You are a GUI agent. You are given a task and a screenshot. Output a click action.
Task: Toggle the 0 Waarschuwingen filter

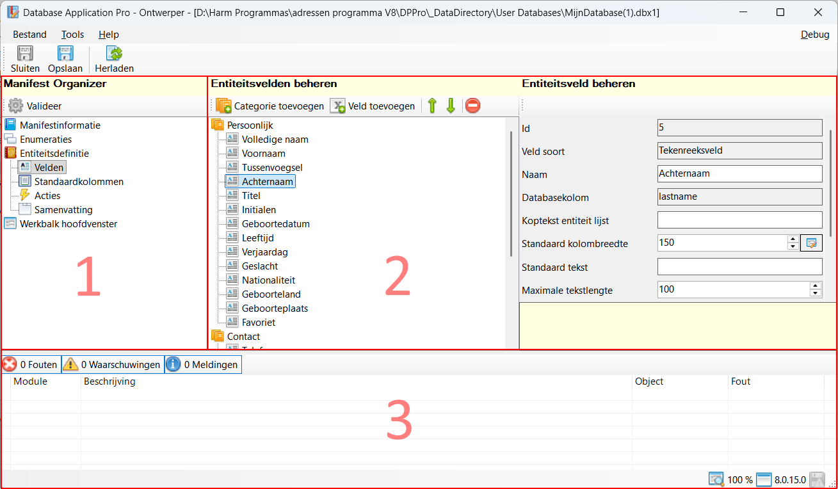[x=113, y=365]
